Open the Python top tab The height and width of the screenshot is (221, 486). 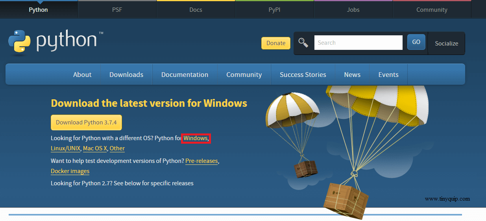click(39, 9)
